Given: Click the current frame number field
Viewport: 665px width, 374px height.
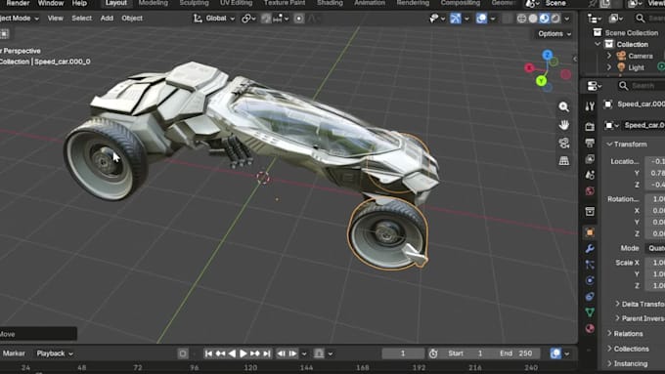Looking at the screenshot, I should click(403, 353).
